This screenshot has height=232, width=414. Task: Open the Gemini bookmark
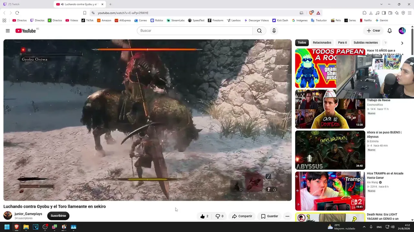coord(381,20)
